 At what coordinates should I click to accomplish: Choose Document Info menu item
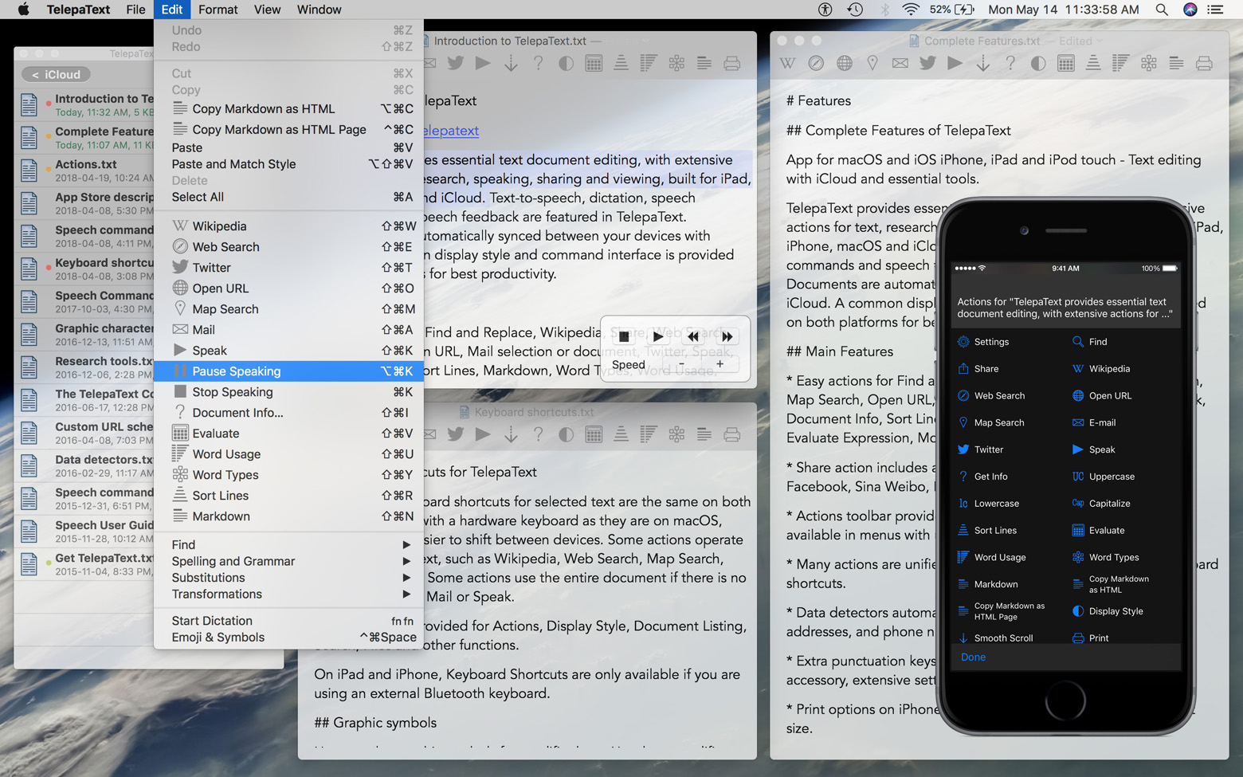[288, 413]
